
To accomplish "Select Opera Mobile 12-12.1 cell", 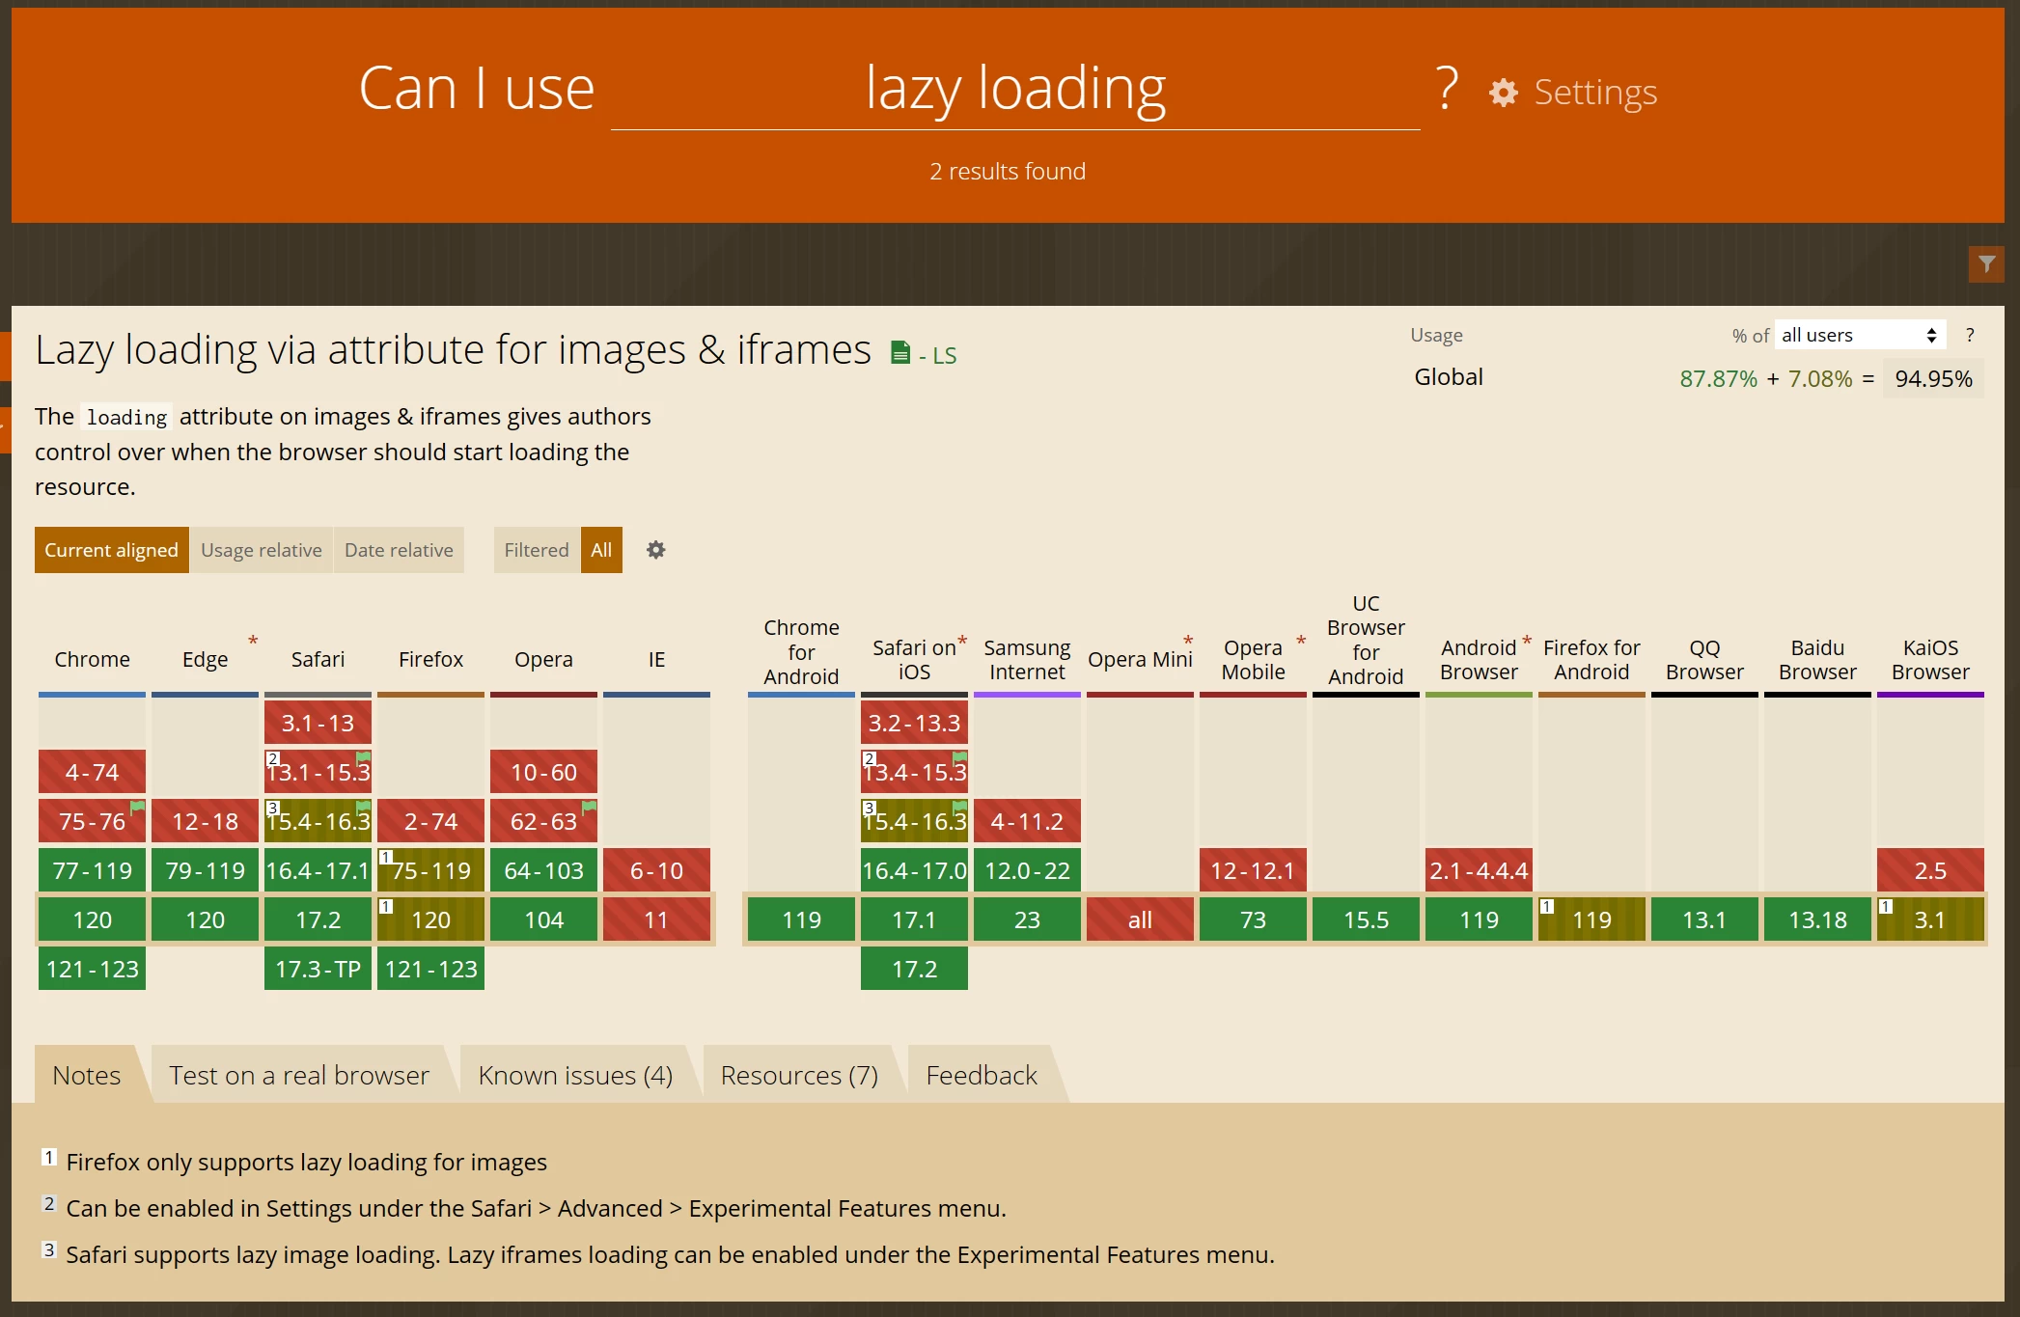I will (1253, 870).
